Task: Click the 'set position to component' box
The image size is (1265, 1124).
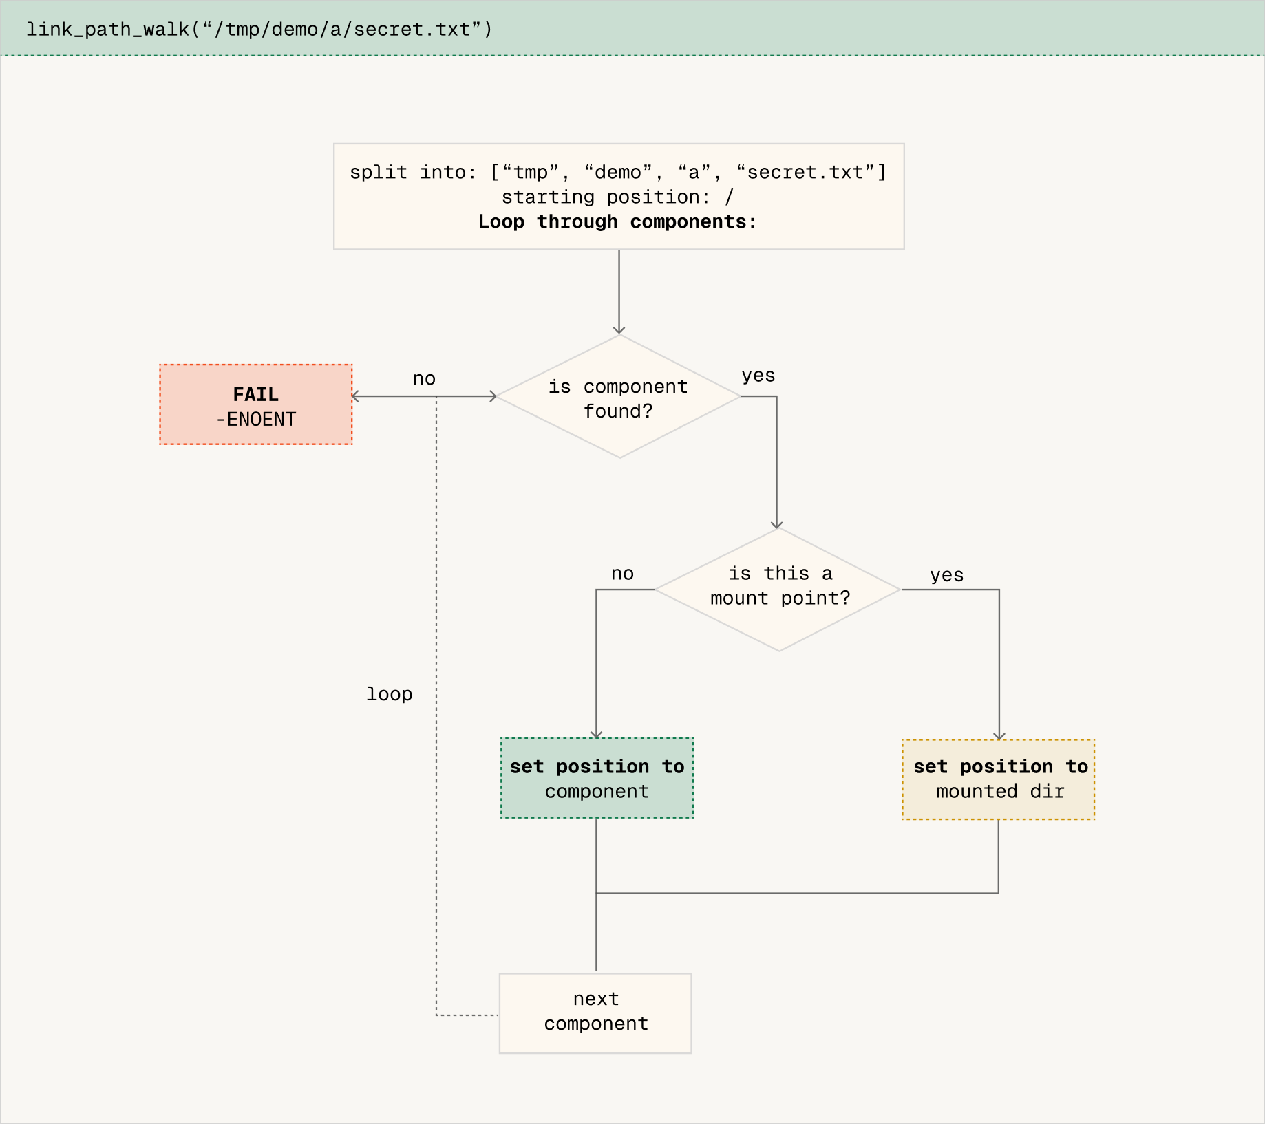Action: 596,777
